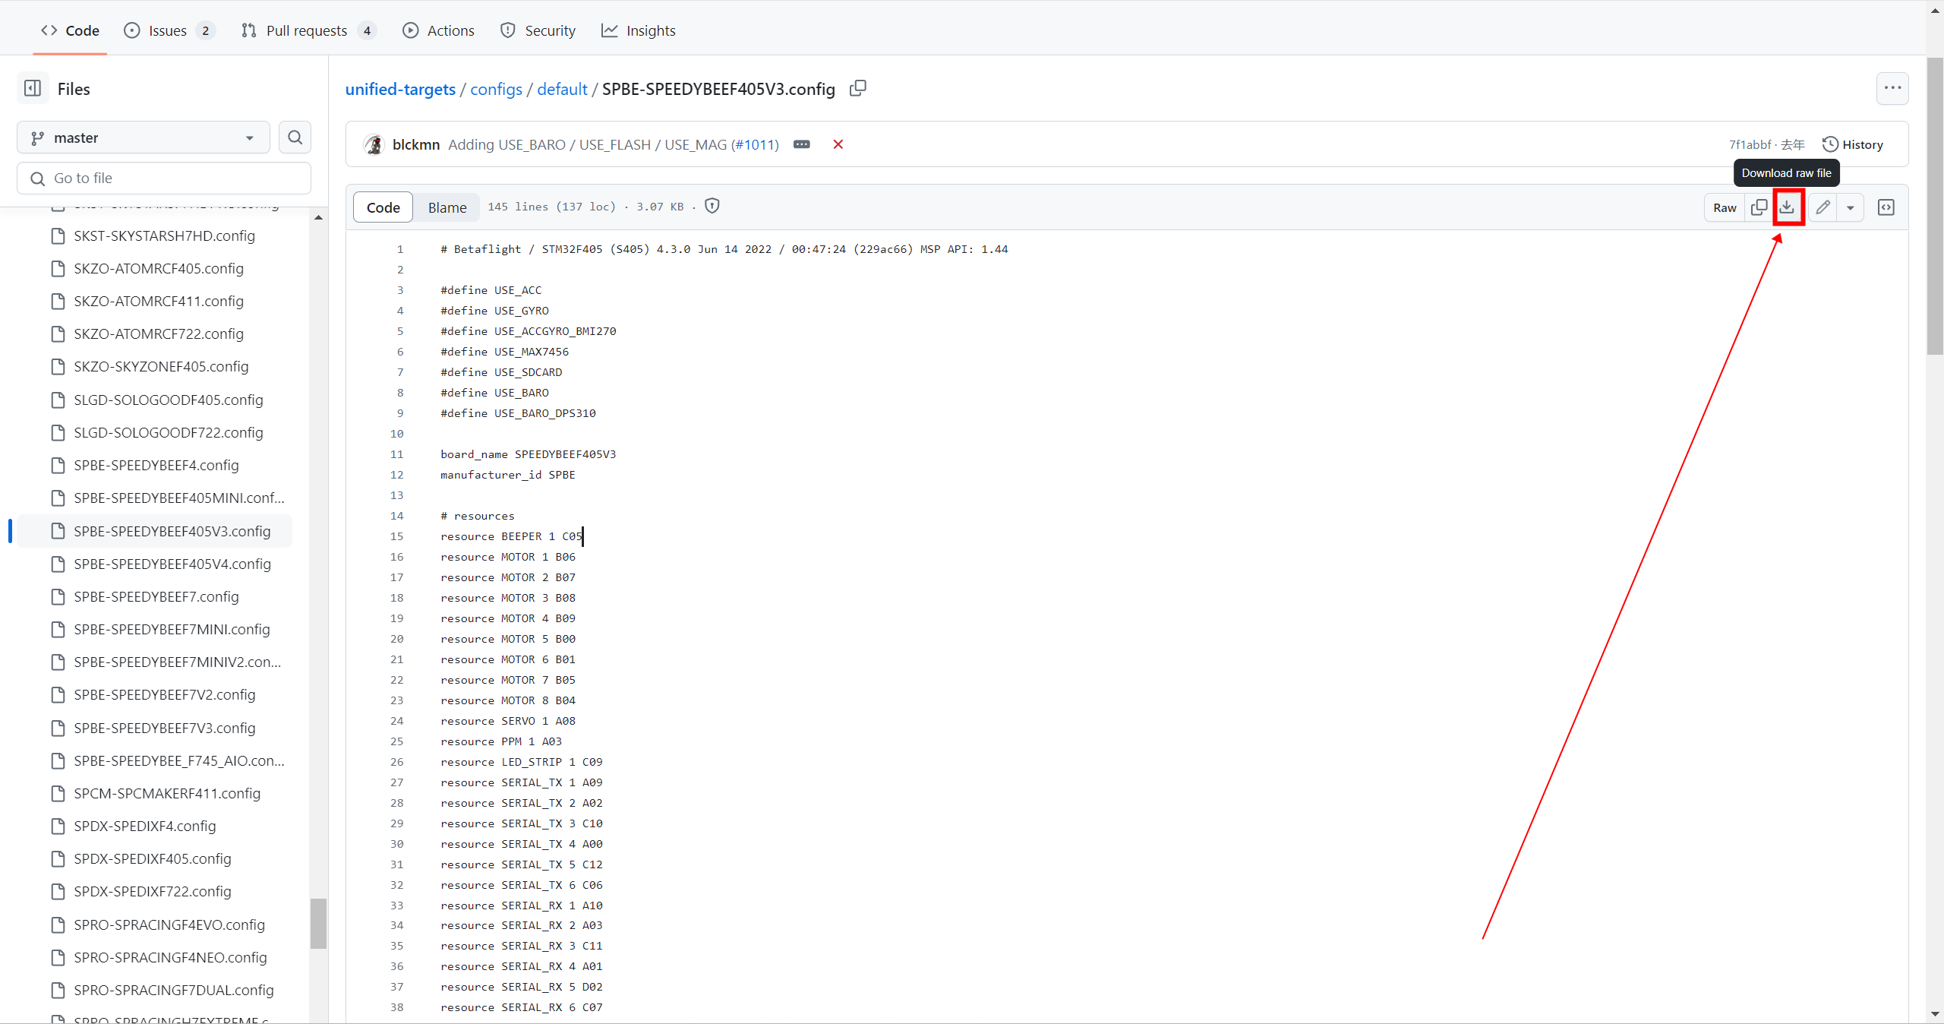Open the Actions tab
Image resolution: width=1944 pixels, height=1024 pixels.
[x=439, y=30]
